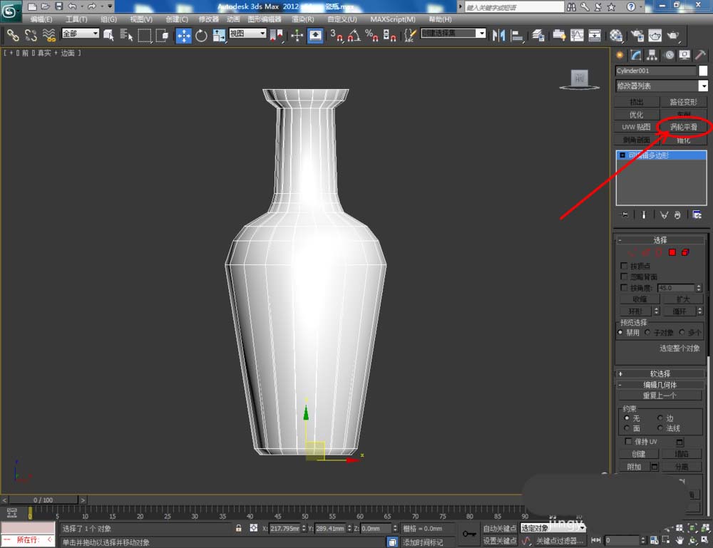The image size is (713, 548).
Task: Click the Pin Stack icon
Action: point(625,214)
